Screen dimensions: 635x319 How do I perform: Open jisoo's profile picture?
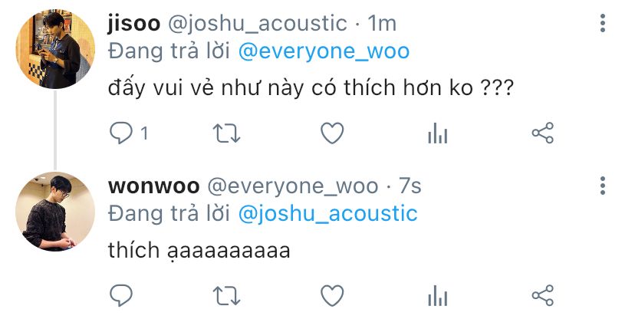point(55,49)
